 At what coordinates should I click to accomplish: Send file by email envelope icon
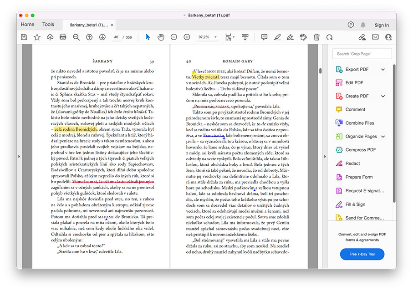point(375,37)
